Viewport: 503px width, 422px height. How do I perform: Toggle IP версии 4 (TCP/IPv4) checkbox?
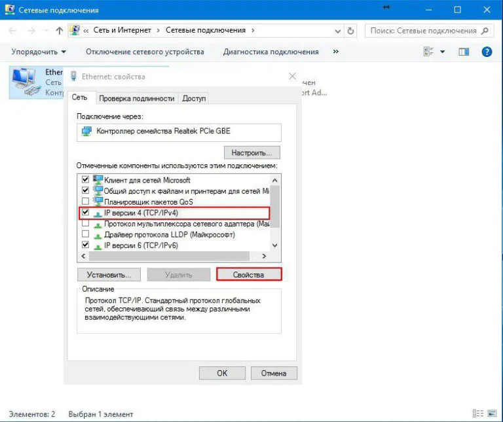[85, 212]
